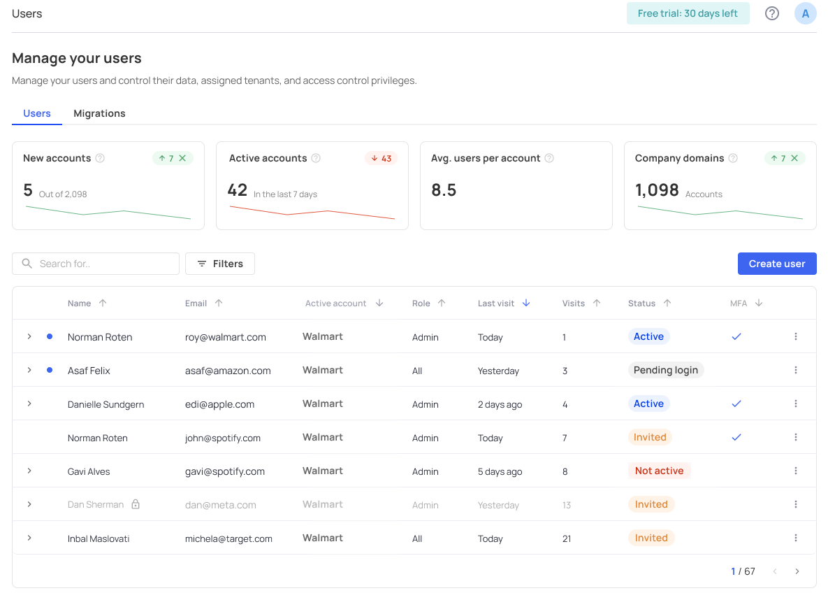This screenshot has height=600, width=828.
Task: Dismiss the Company domains trend badge
Action: 794,158
